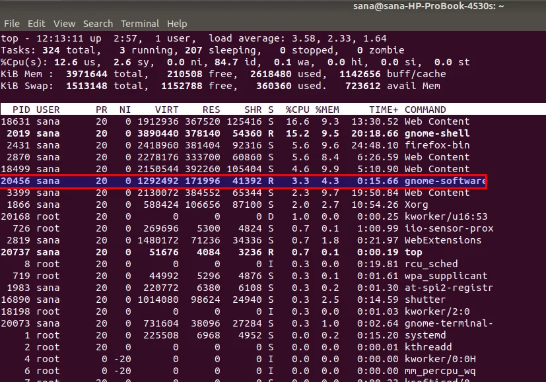
Task: Open the View menu
Action: (x=65, y=24)
